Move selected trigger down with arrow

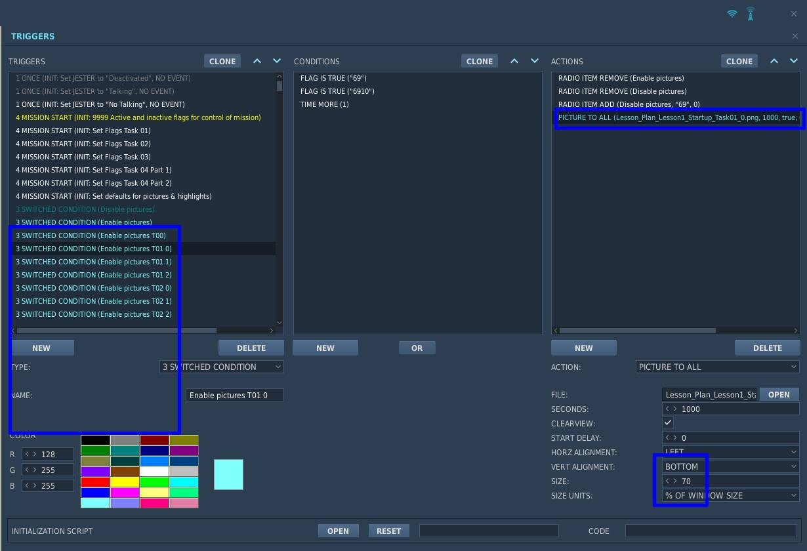click(277, 61)
